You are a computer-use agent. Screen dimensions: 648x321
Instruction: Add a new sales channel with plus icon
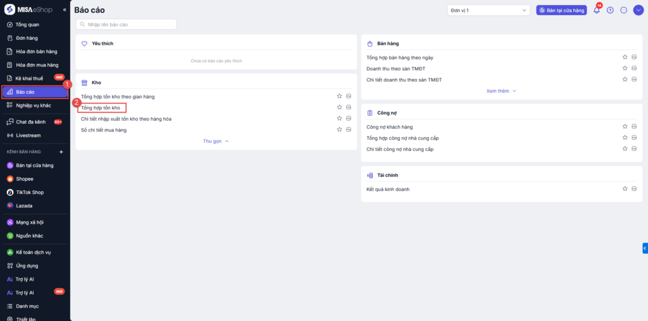(61, 152)
